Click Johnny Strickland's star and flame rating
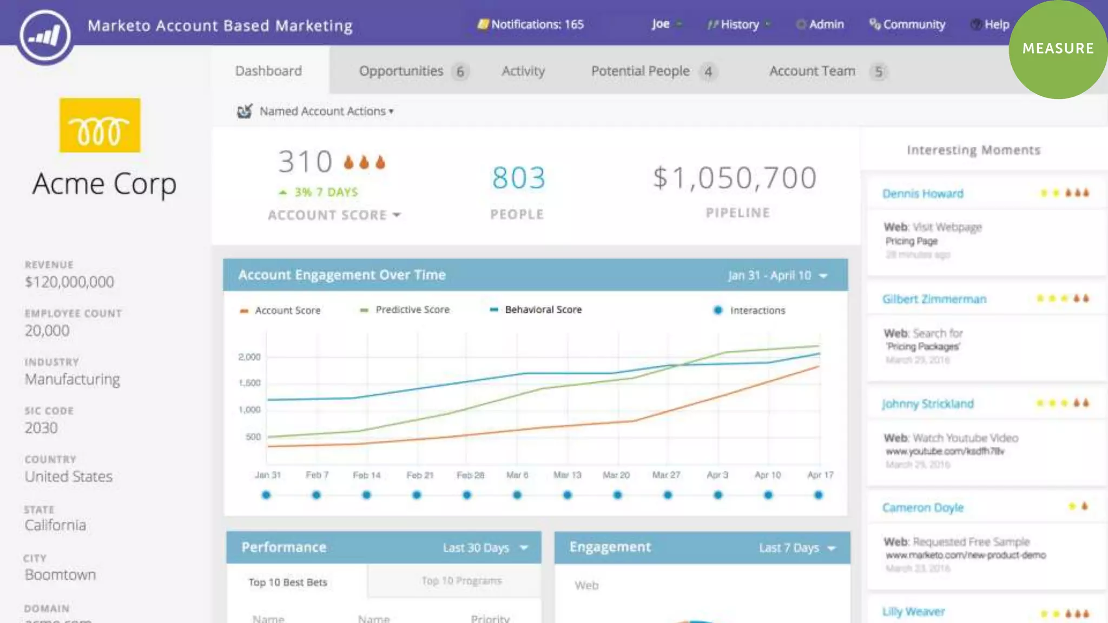1108x623 pixels. (1063, 403)
